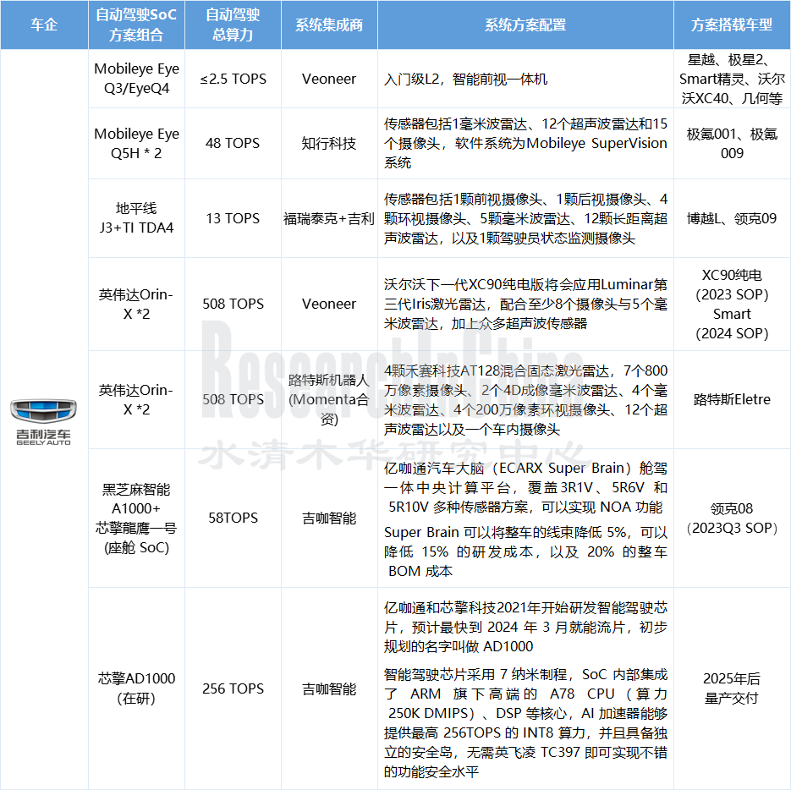Click the AD1000 2024年3月流片 paragraph
The height and width of the screenshot is (790, 791).
click(x=525, y=627)
